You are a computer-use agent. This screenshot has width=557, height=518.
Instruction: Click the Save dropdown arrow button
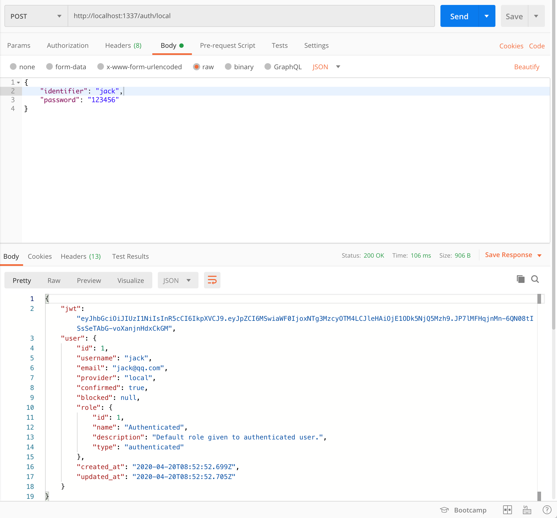pyautogui.click(x=536, y=16)
